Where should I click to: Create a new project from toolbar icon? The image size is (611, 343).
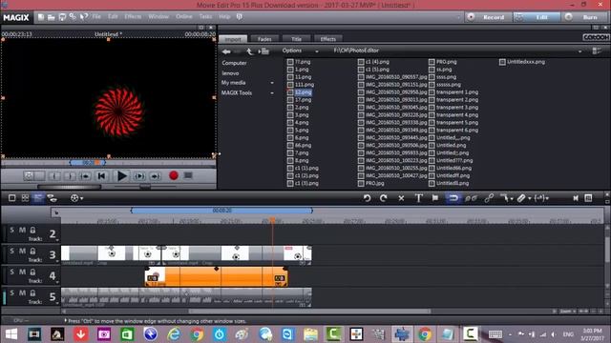(41, 17)
